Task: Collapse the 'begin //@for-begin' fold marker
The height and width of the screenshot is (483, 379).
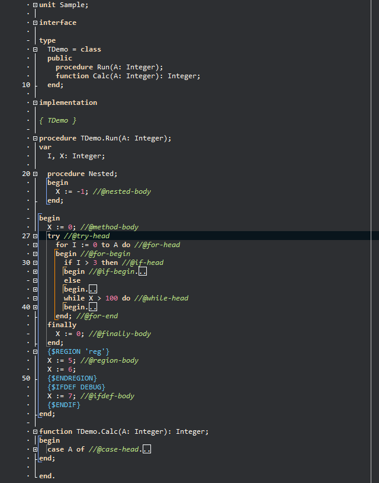Action: (35, 254)
